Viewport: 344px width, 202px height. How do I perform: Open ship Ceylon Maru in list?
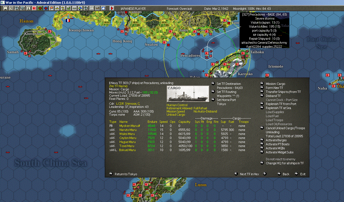click(x=128, y=138)
